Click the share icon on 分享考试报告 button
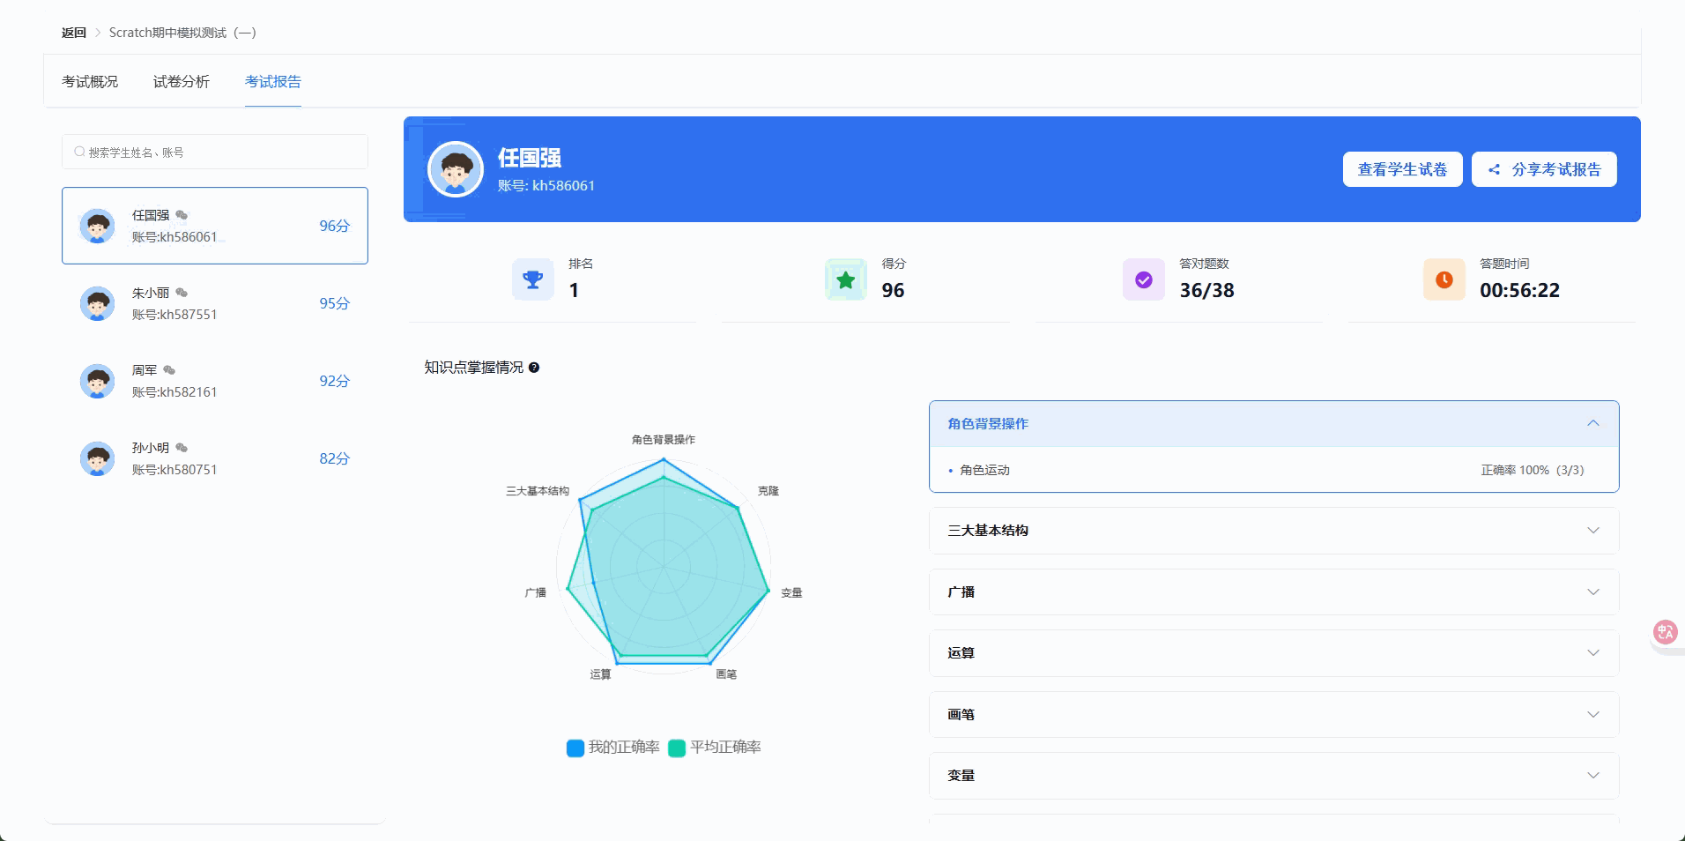1685x841 pixels. click(x=1494, y=169)
